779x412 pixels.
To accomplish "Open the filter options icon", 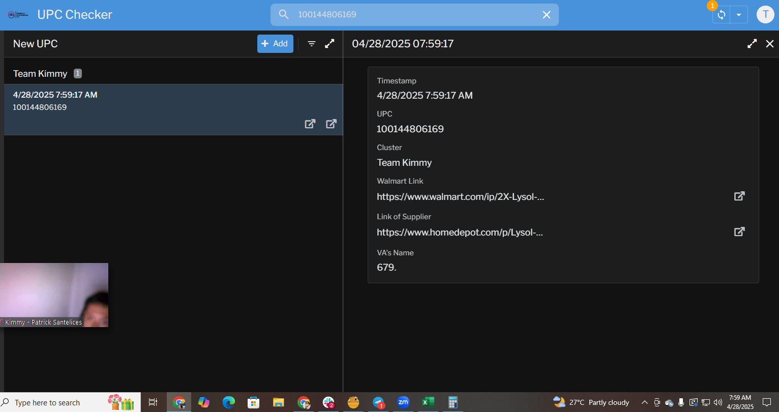I will pos(312,44).
